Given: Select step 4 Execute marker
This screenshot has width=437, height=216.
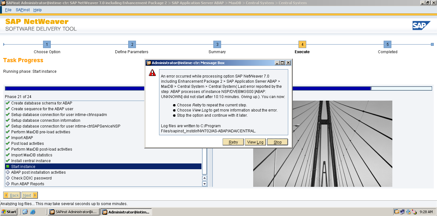Looking at the screenshot, I should [x=302, y=44].
